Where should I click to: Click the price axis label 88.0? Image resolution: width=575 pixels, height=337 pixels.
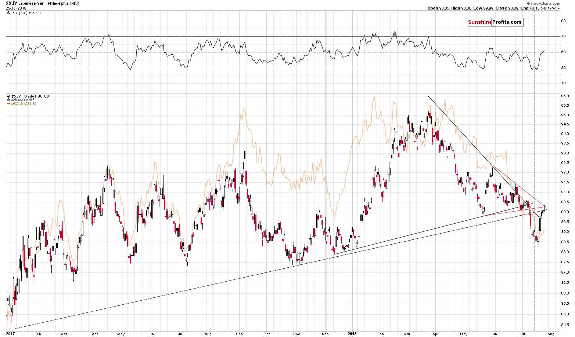565,252
